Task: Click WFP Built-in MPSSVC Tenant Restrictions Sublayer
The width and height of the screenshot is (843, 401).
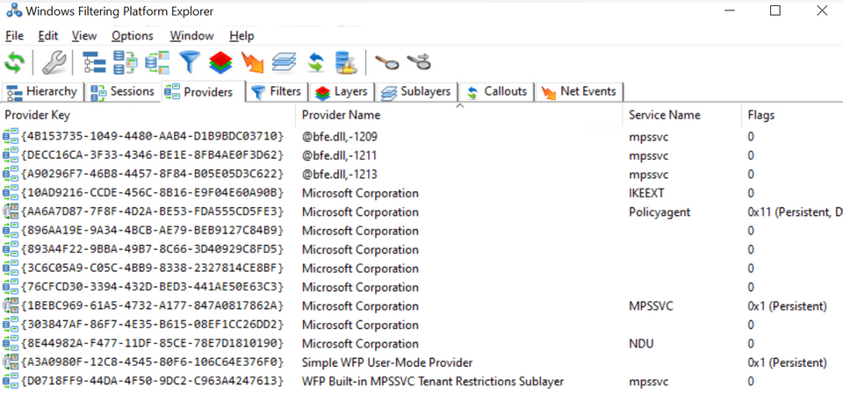Action: point(433,381)
